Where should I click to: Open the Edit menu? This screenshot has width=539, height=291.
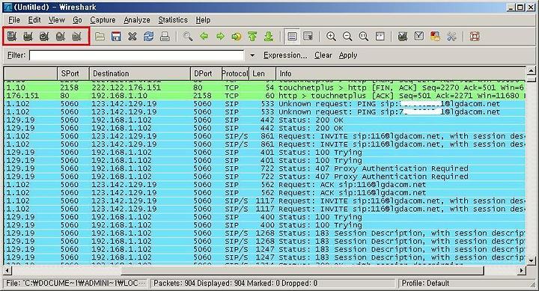[34, 20]
